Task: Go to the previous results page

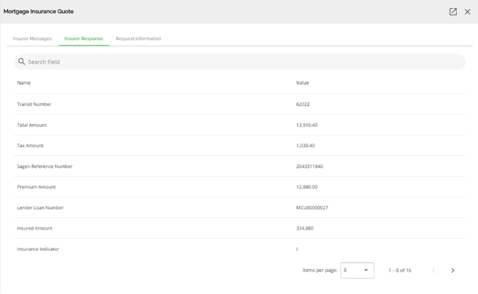Action: click(x=434, y=270)
